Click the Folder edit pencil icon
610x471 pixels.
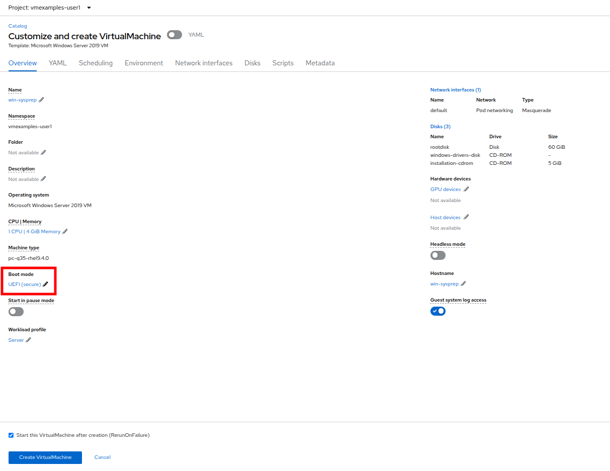coord(43,153)
